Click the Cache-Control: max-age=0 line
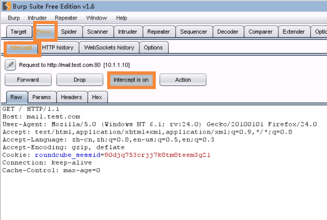This screenshot has height=220, width=327. point(51,170)
